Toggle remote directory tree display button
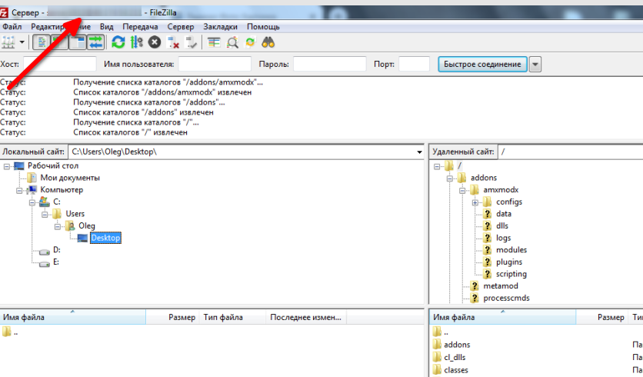The image size is (643, 377). 77,42
